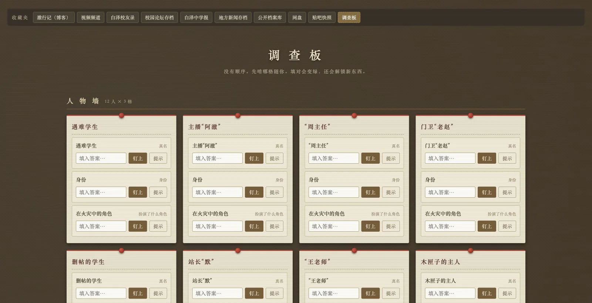Focus 主播“阿澈” 在火灾中的角色 field
Viewport: 592px width, 303px height.
tap(217, 226)
